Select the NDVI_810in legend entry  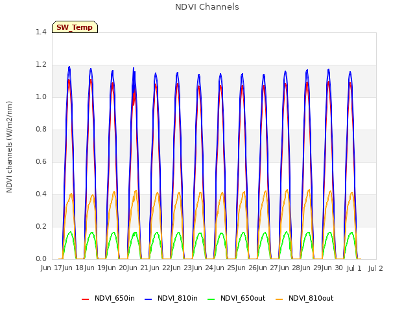click(171, 298)
